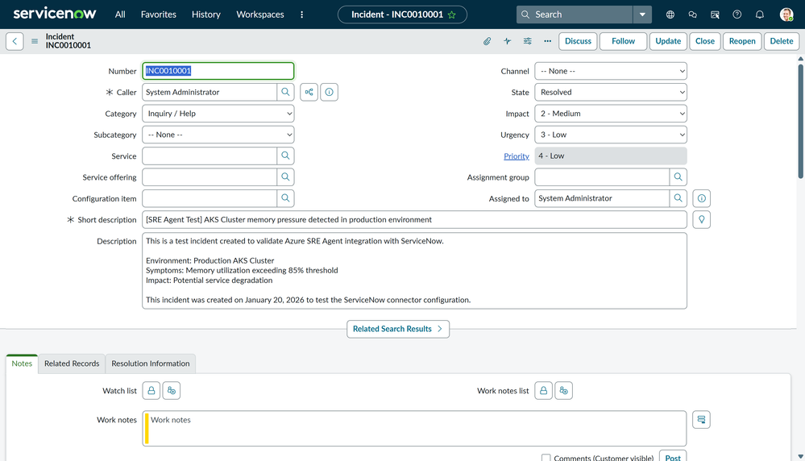Look up Service offering with magnifier icon
Screen dimensions: 805x461
(x=285, y=177)
